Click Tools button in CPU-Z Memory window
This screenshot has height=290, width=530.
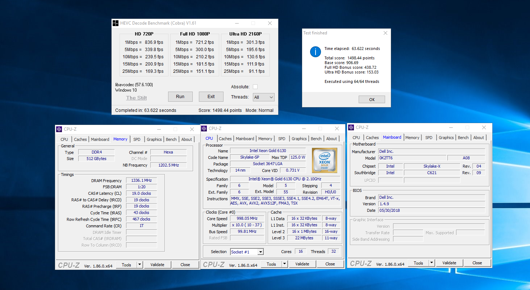(126, 265)
